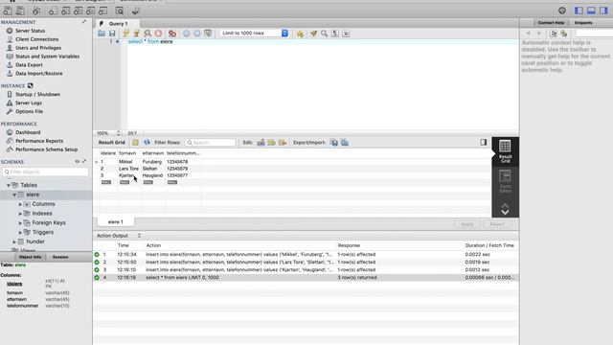This screenshot has width=613, height=345.
Task: Create a new function toolbar icon
Action: pos(103,11)
